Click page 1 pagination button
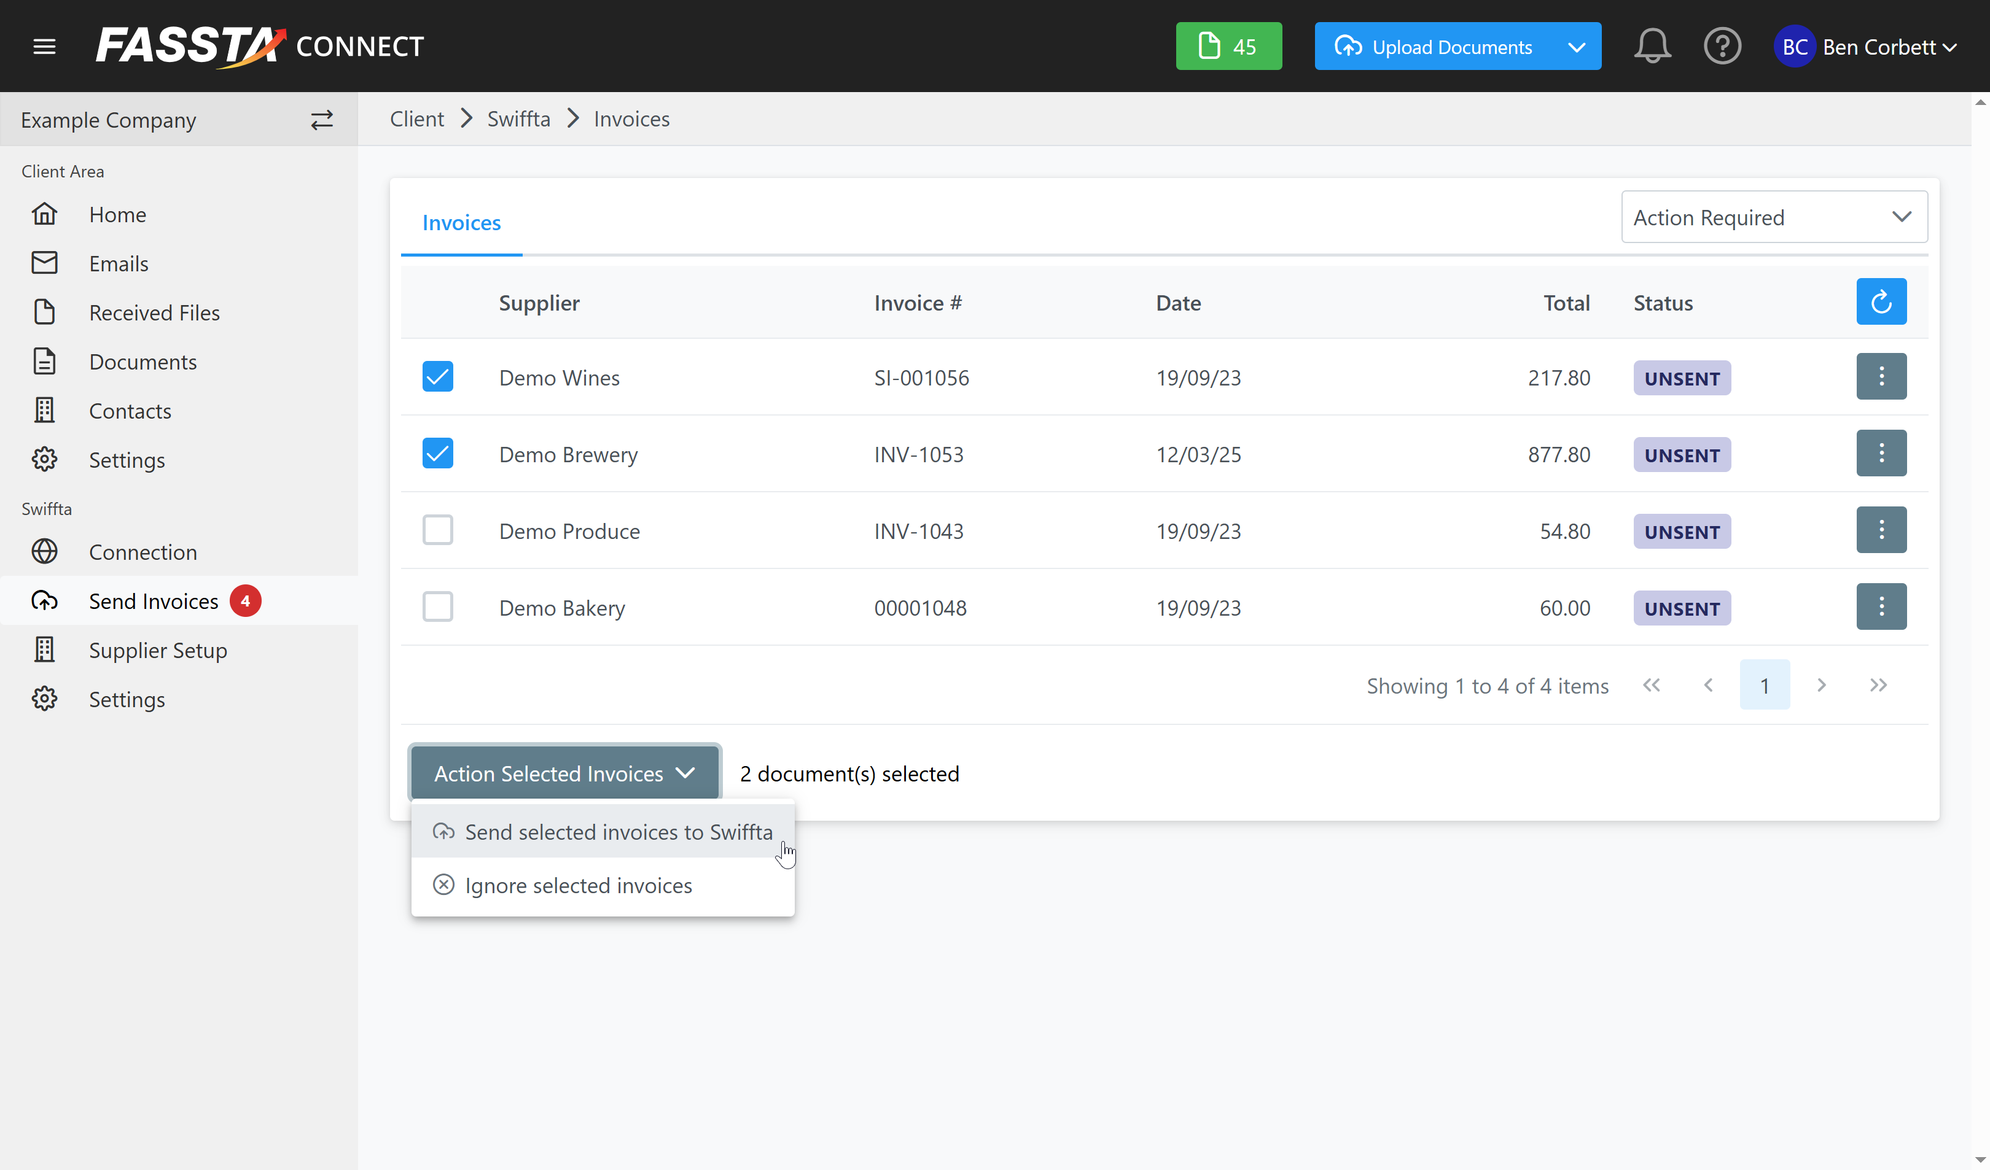The width and height of the screenshot is (1990, 1170). pos(1763,685)
